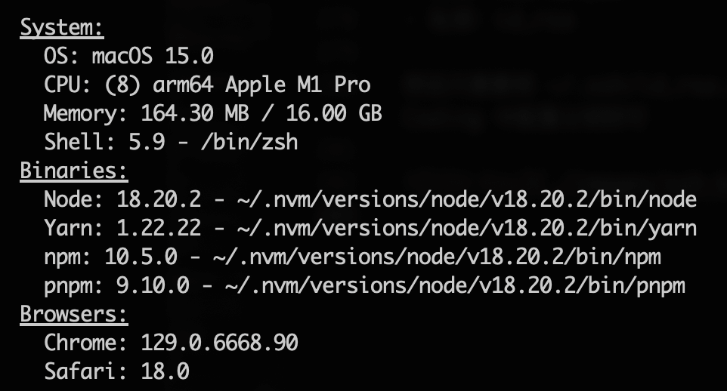Click the 16.00 GB total memory value
The height and width of the screenshot is (391, 727).
(334, 113)
